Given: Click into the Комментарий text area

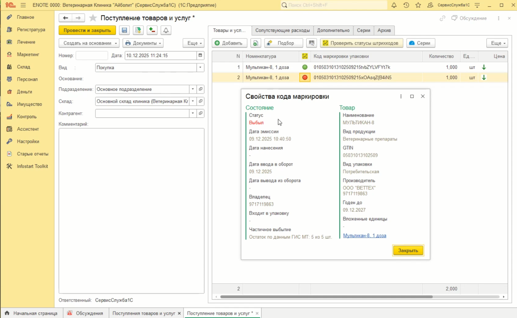Looking at the screenshot, I should [131, 211].
